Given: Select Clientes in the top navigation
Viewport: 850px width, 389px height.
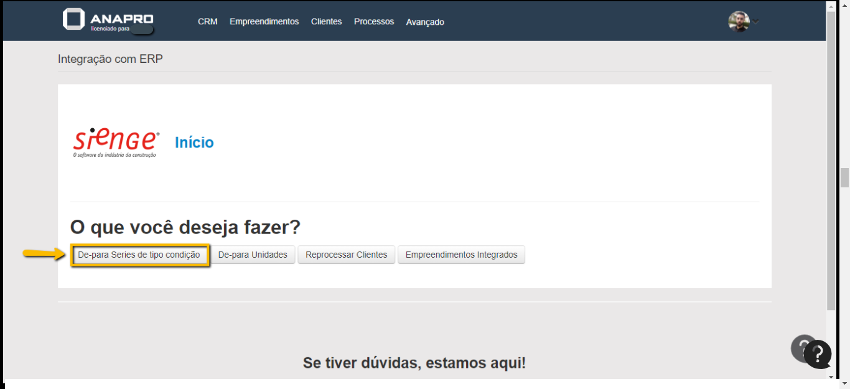Looking at the screenshot, I should [326, 22].
